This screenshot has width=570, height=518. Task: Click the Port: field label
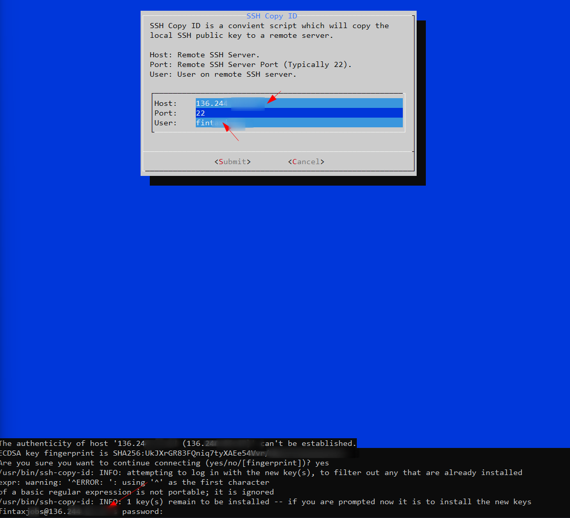(x=165, y=113)
